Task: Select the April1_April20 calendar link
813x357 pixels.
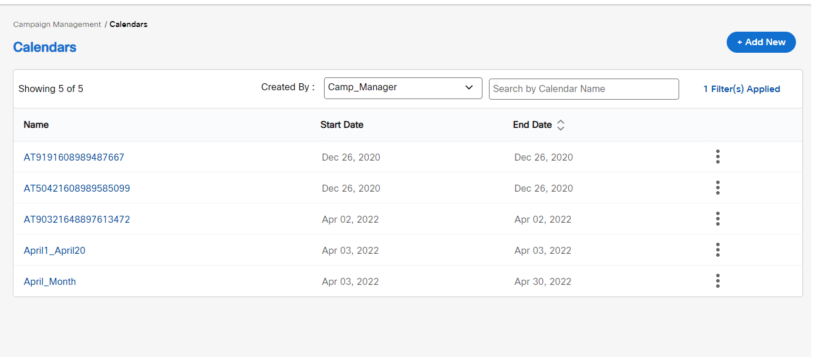Action: [54, 250]
